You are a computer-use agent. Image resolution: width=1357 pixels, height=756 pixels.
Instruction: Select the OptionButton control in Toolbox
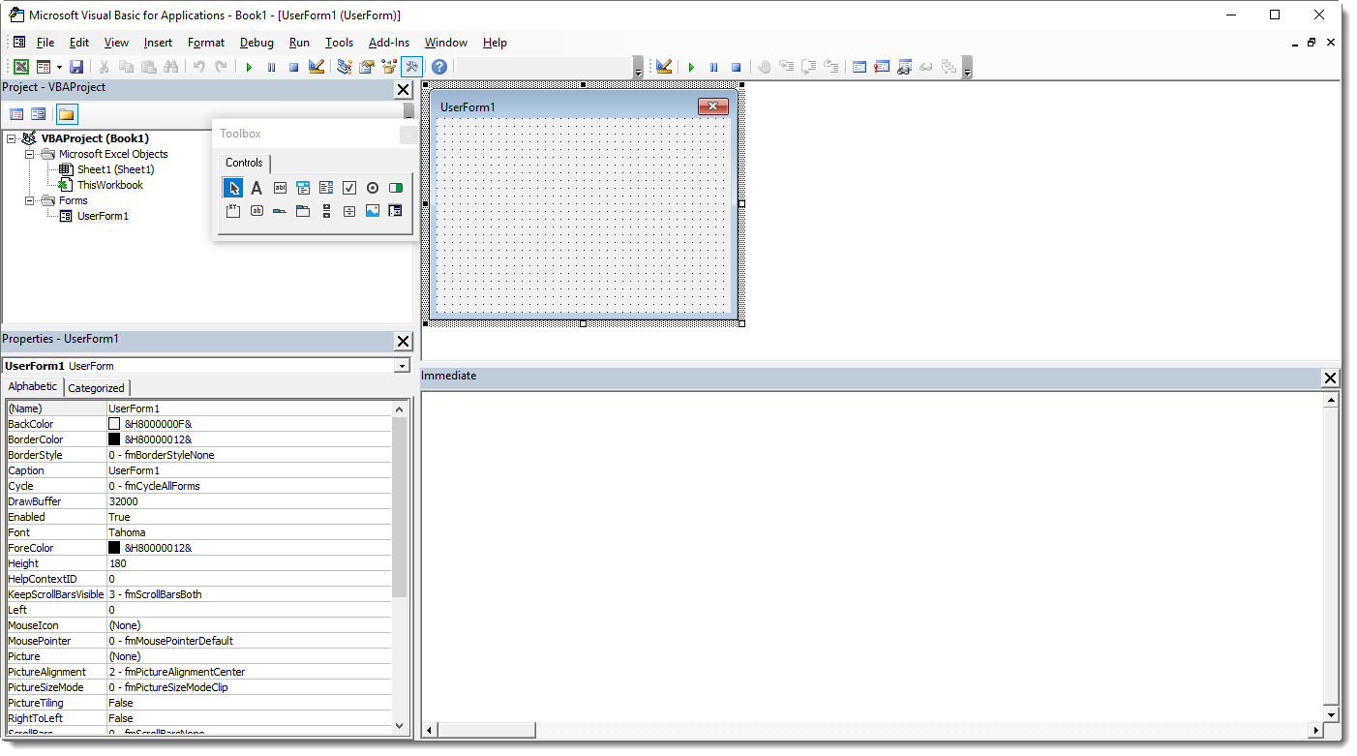coord(373,188)
